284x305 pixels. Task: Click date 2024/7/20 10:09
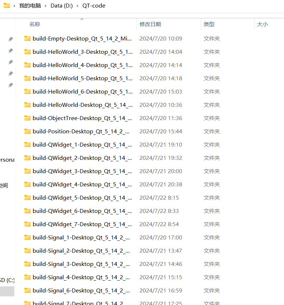point(161,38)
